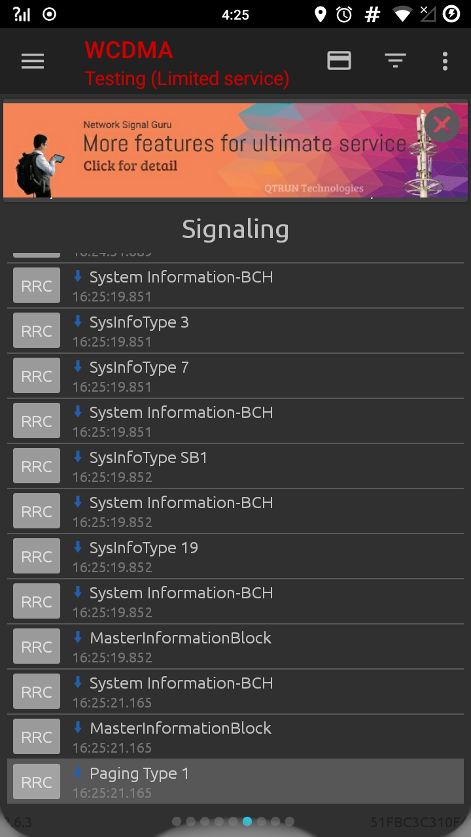Tap the card view icon in toolbar

[339, 61]
